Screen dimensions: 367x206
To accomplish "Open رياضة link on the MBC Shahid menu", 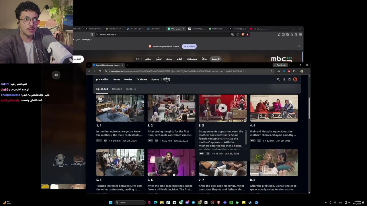I will [169, 59].
